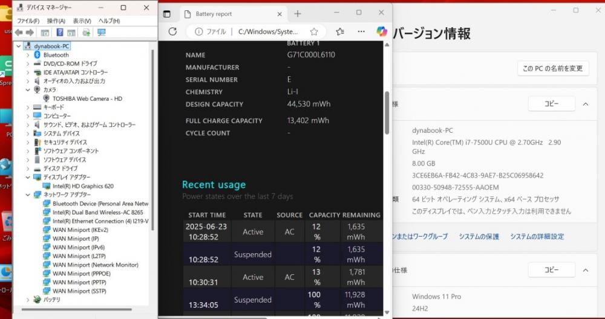Click このPCの名前を変更 button
This screenshot has width=605, height=319.
pos(553,69)
